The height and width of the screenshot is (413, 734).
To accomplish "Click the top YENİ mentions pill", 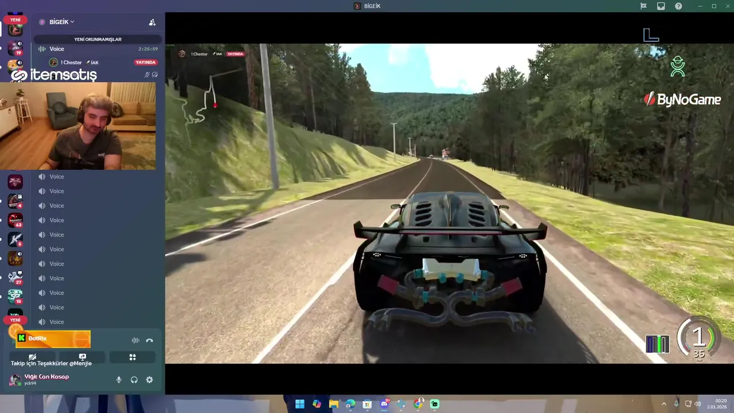I will pyautogui.click(x=15, y=20).
